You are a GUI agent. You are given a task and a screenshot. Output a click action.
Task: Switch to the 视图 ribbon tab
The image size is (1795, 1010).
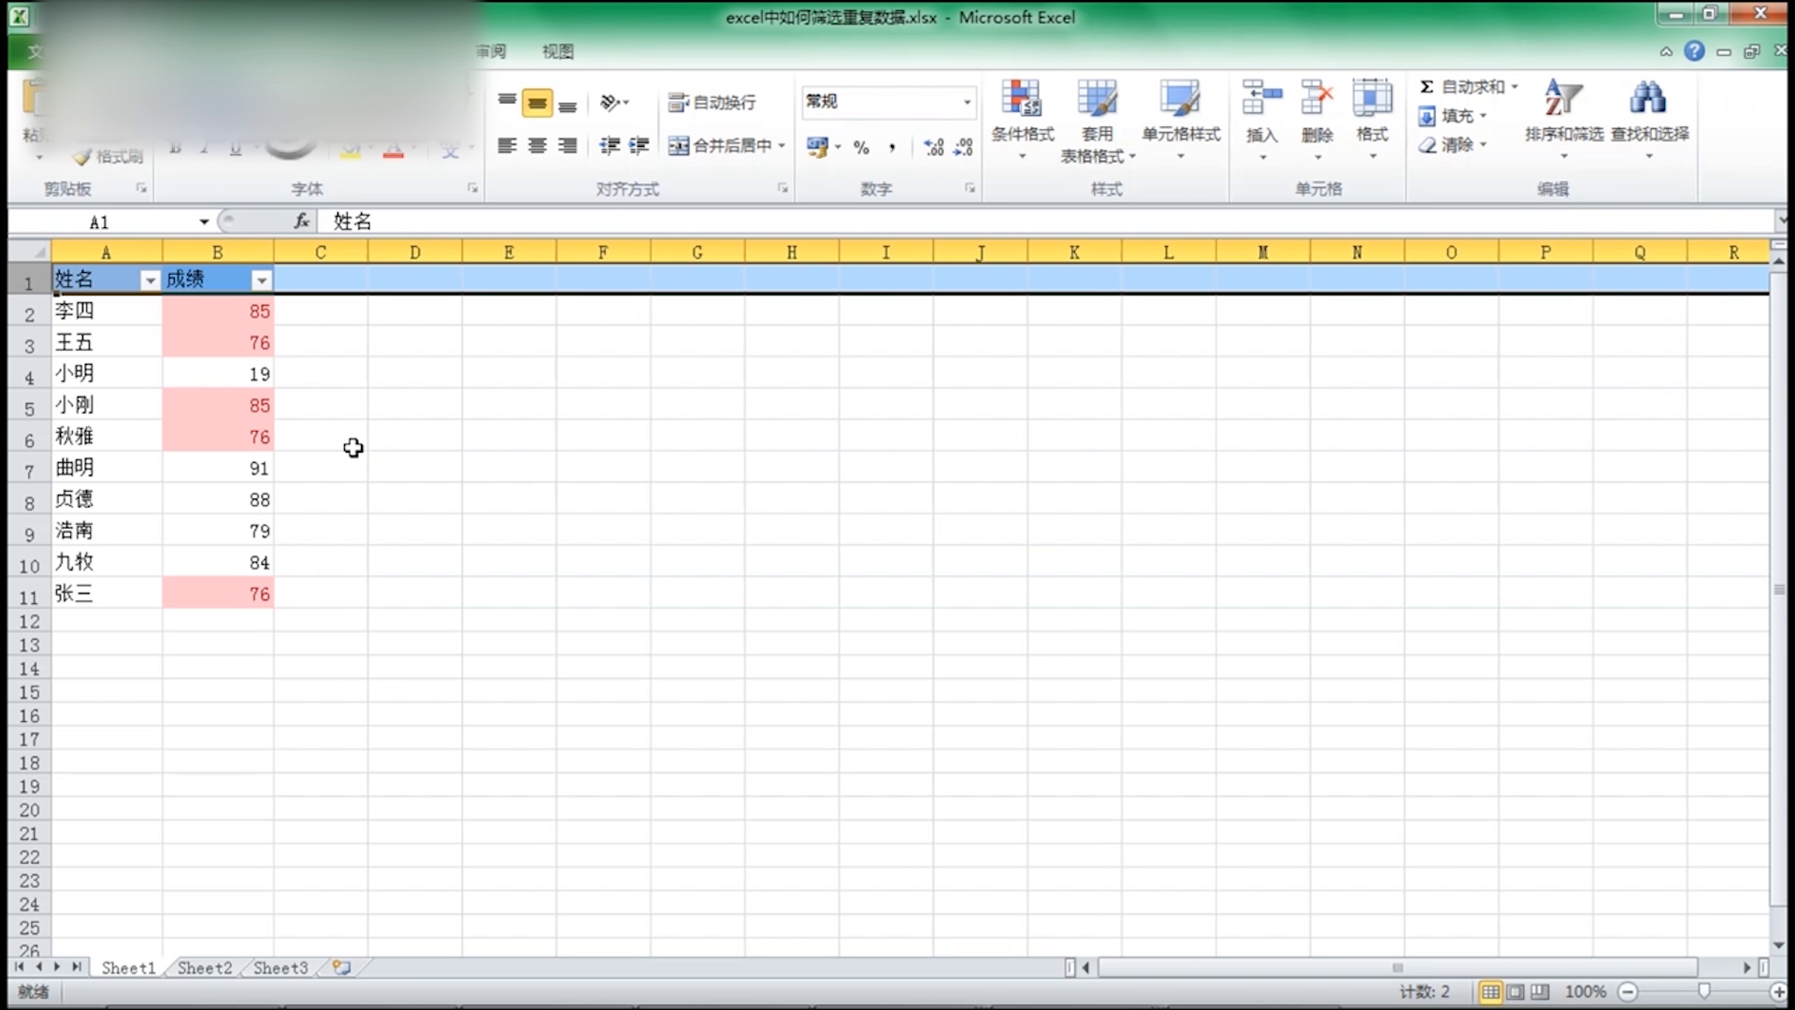(558, 51)
